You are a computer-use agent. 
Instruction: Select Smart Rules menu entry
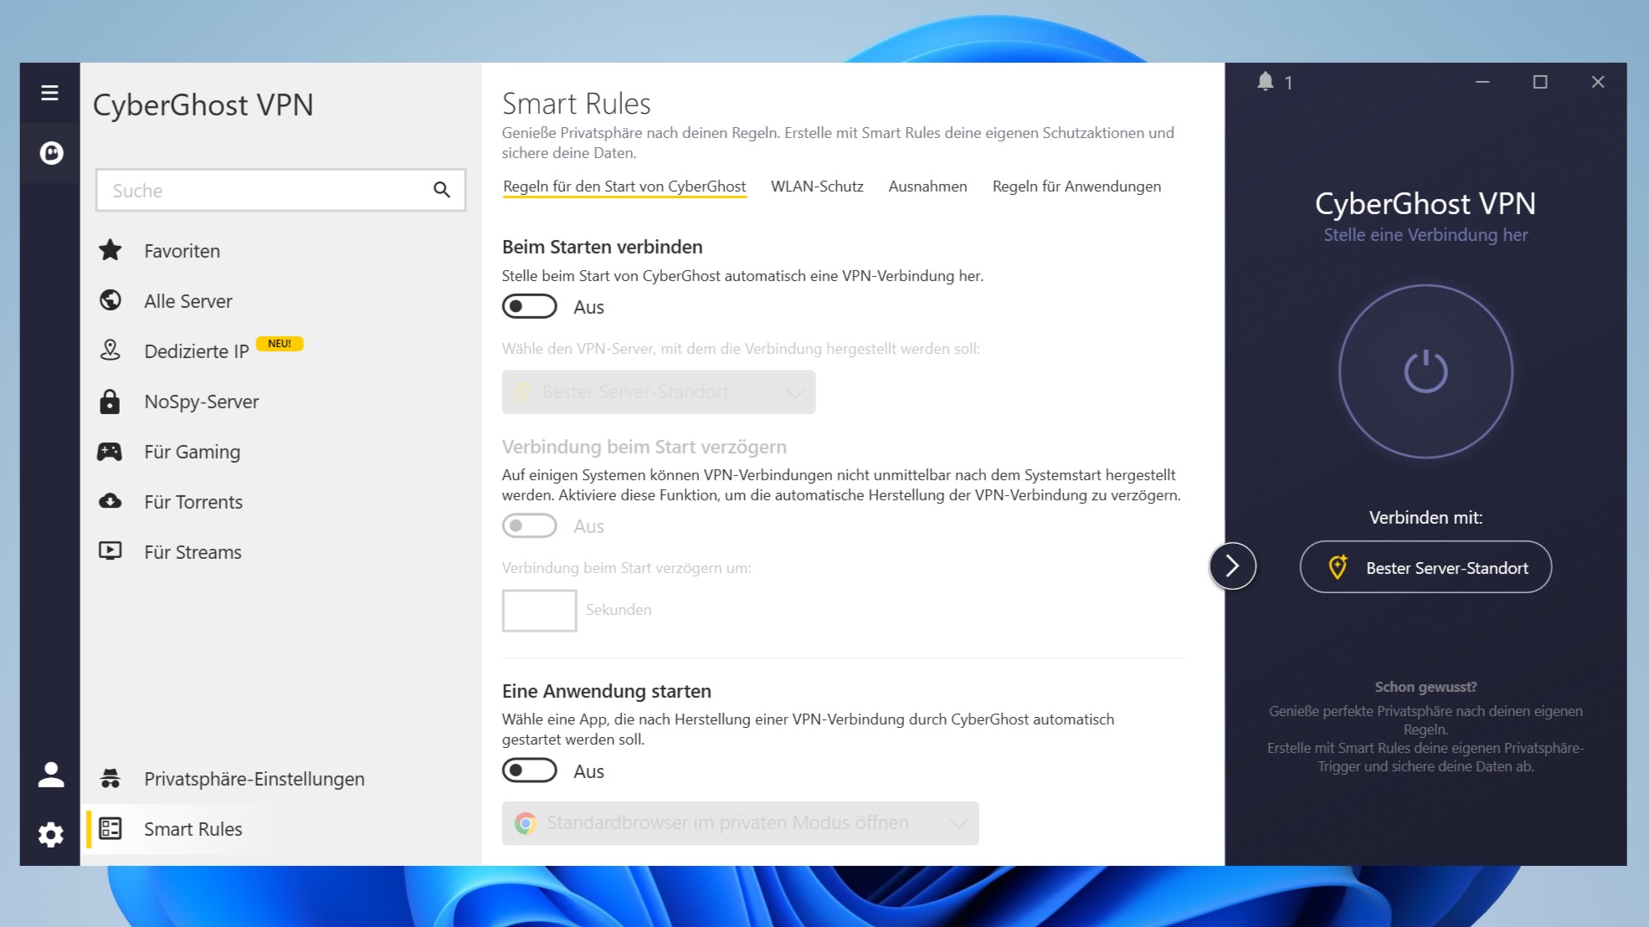click(x=280, y=829)
